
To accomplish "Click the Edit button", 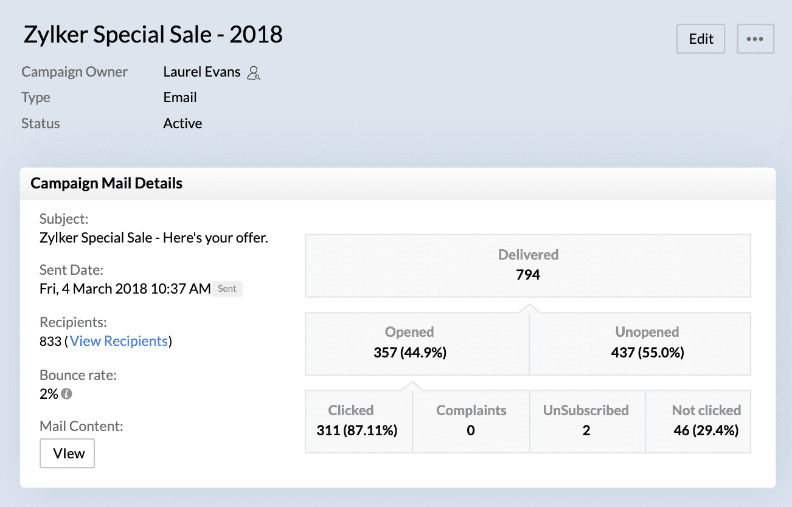I will (701, 39).
